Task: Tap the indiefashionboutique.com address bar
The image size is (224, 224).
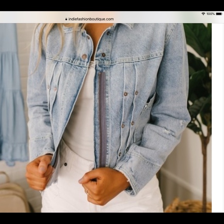Action: tap(90, 19)
